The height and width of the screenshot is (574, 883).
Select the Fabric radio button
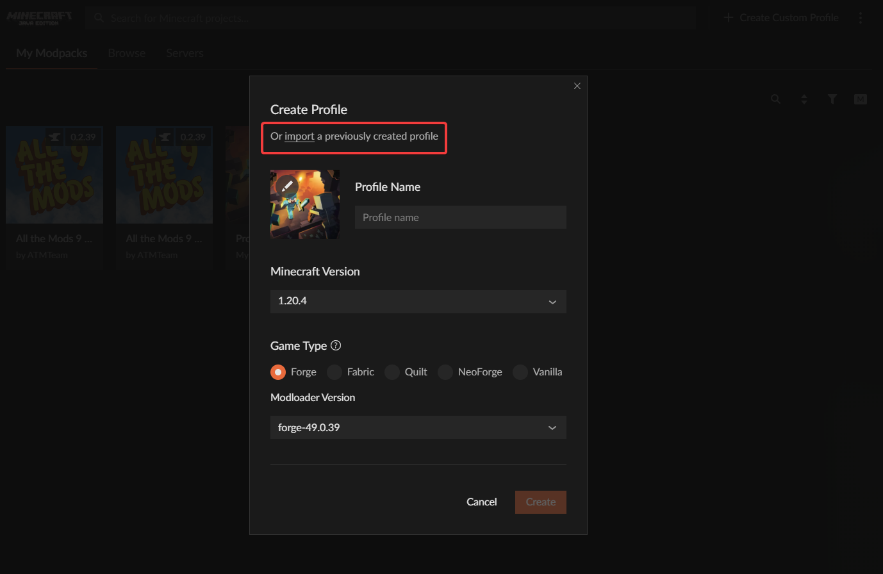[x=334, y=372]
